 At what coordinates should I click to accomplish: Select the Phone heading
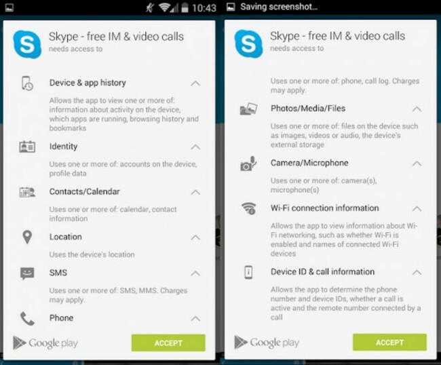click(x=61, y=318)
